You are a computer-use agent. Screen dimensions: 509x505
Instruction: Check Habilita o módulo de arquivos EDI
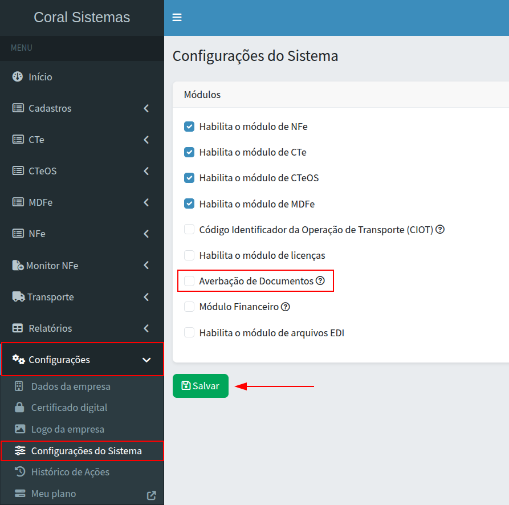coord(189,333)
